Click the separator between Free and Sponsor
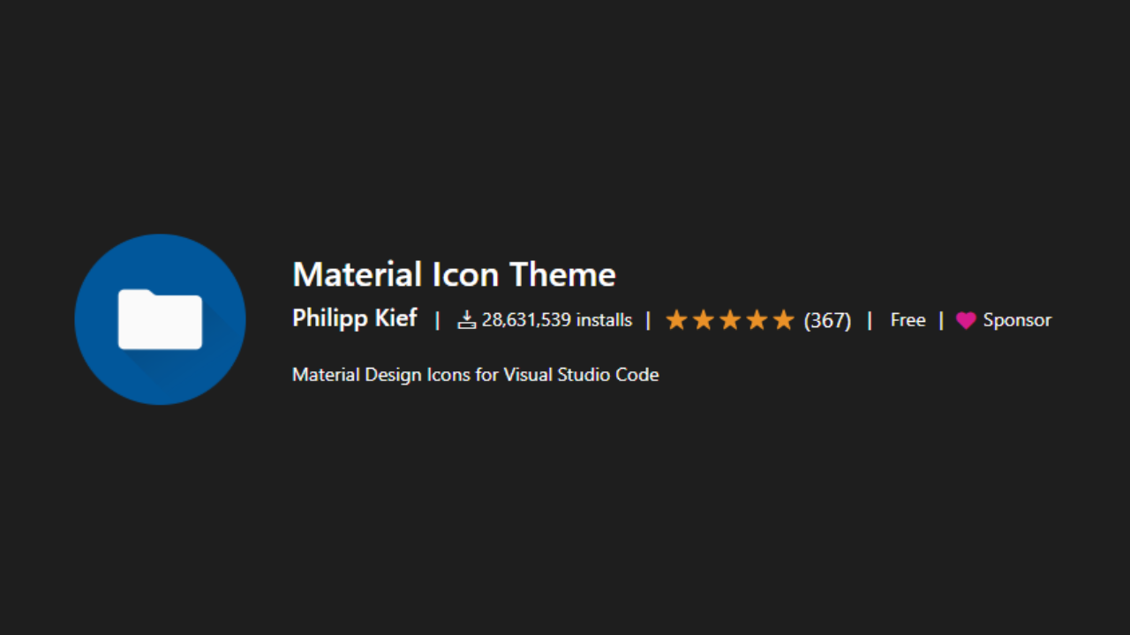This screenshot has width=1130, height=635. (x=941, y=320)
